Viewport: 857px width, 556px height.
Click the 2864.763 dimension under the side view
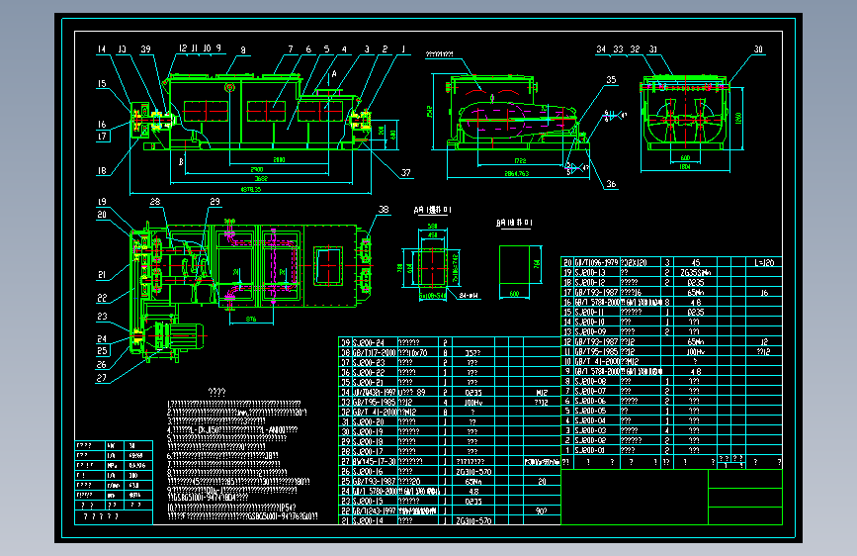517,173
